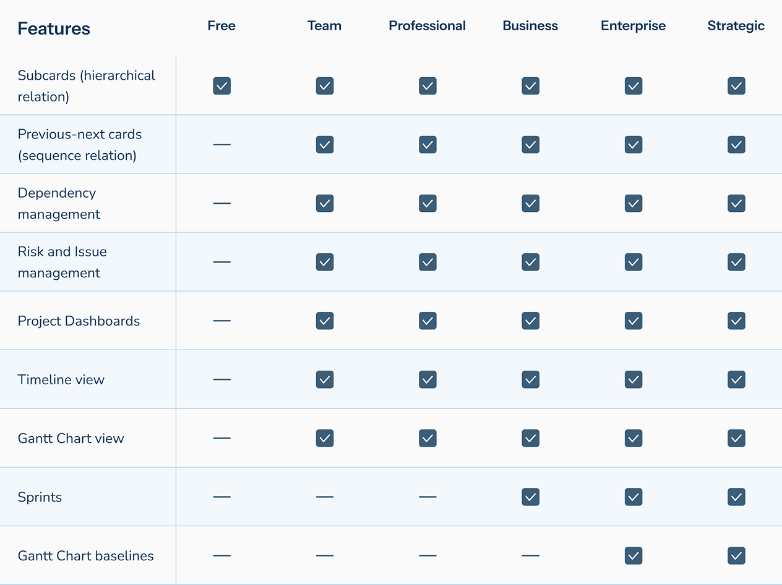782x585 pixels.
Task: Click the Features heading
Action: (x=54, y=28)
